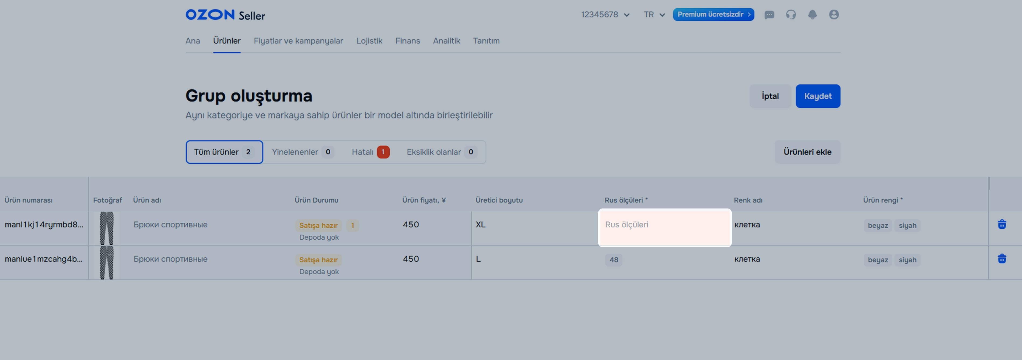Expand the 12345678 account dropdown
Screen dimensions: 1022x360
coord(605,15)
